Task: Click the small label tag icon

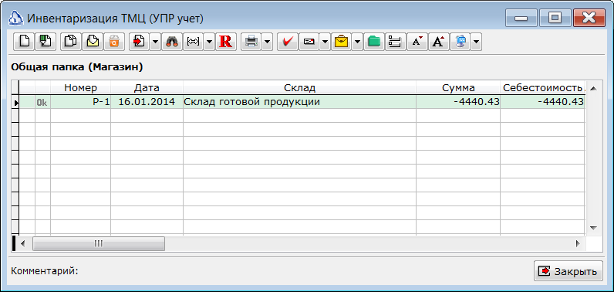Action: pos(309,41)
